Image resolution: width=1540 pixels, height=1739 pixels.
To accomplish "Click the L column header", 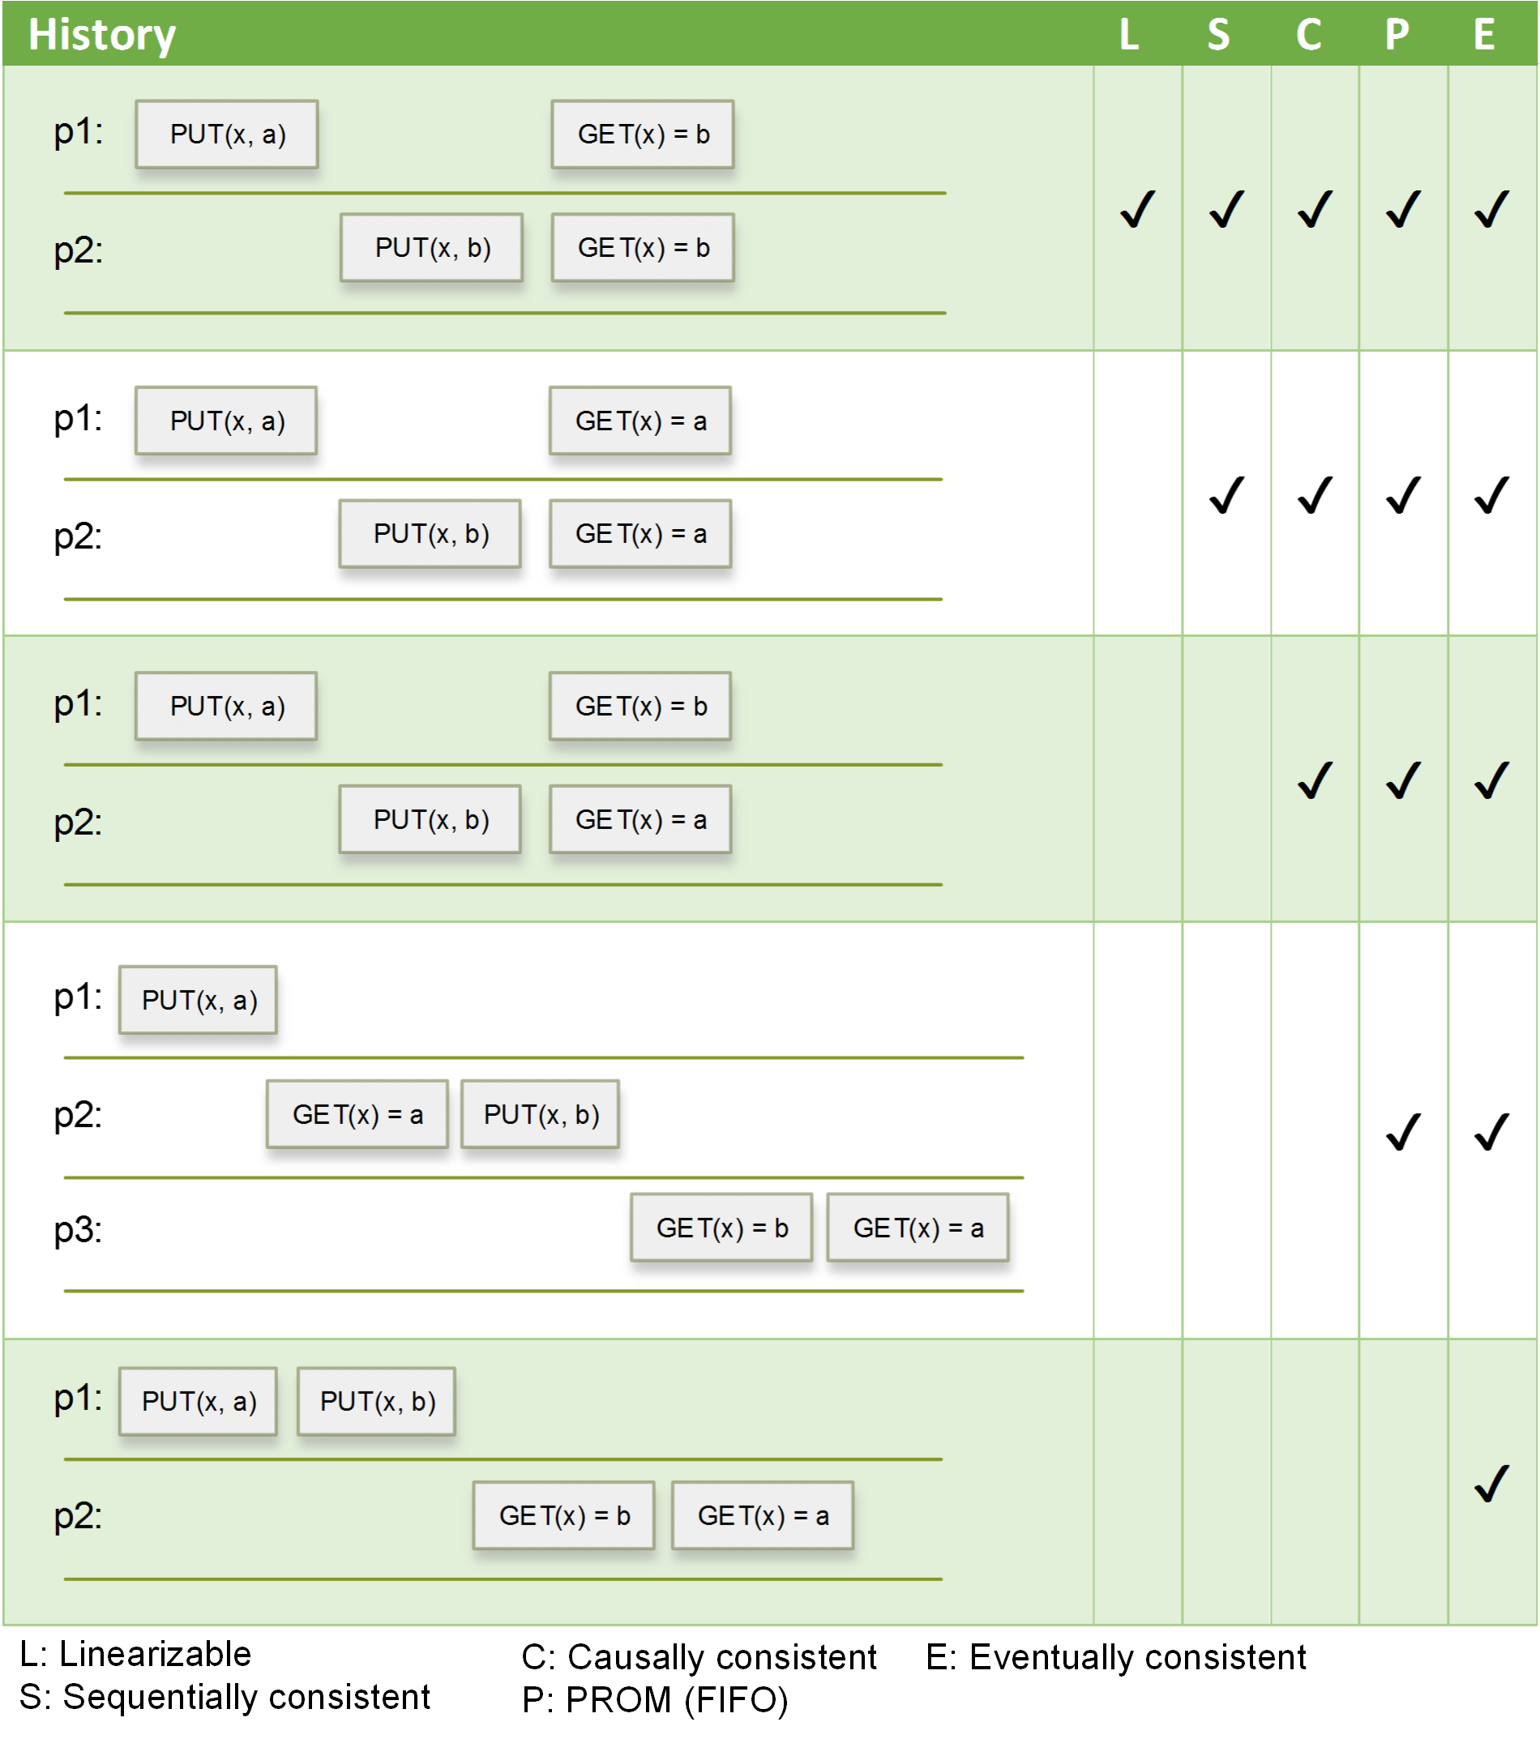I will (x=1129, y=35).
